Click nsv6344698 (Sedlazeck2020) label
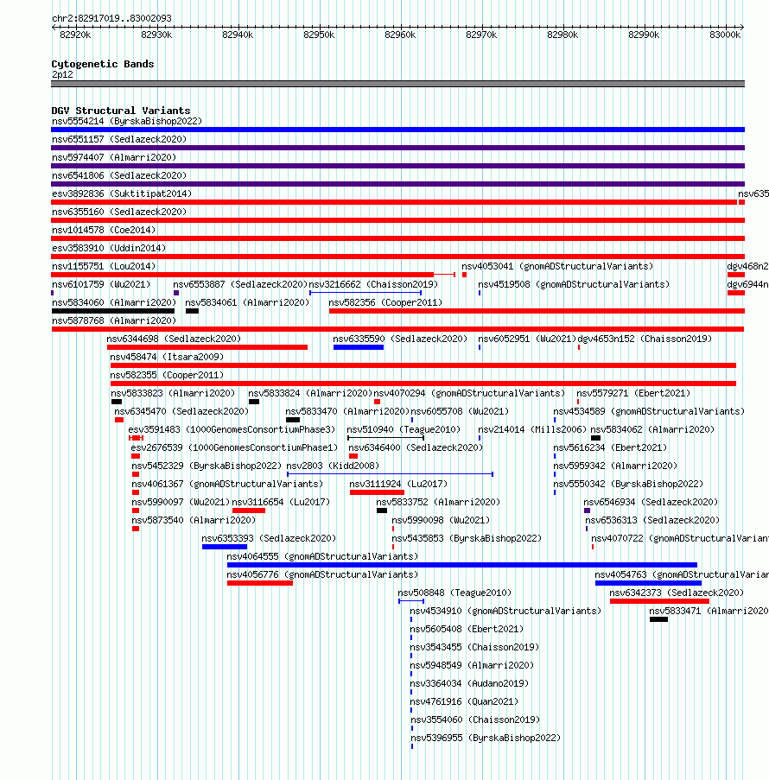The width and height of the screenshot is (769, 780). (174, 339)
